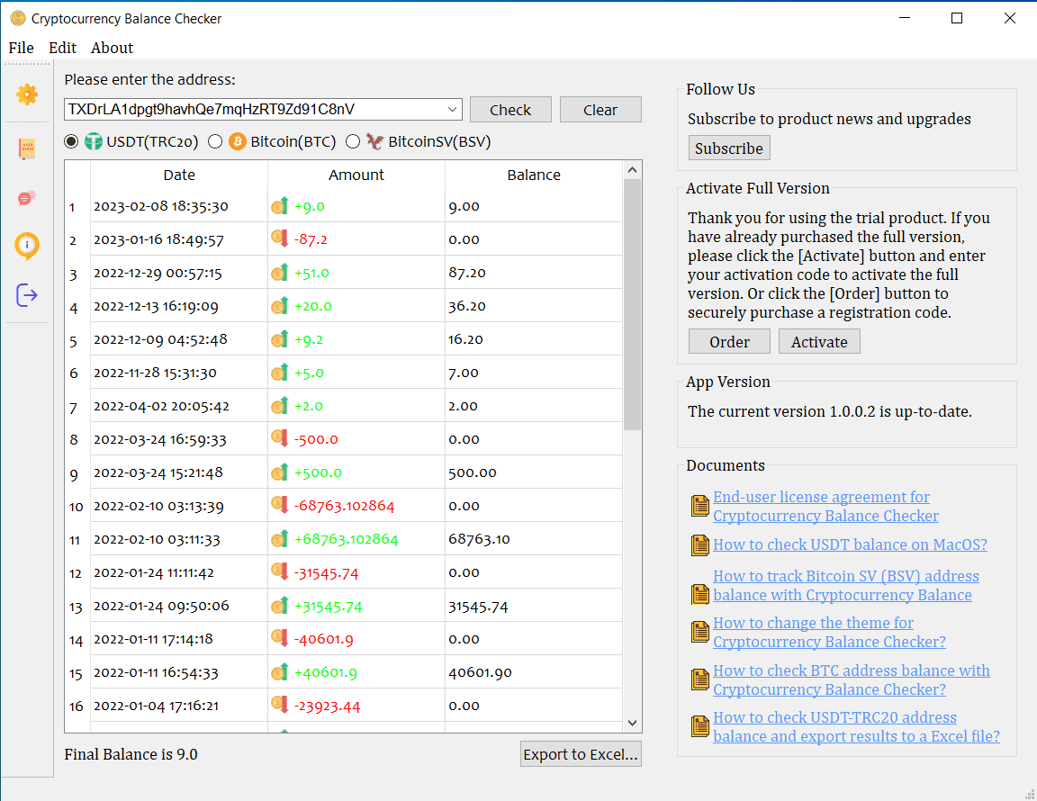Select the USDT(TRC20) radio button
Screen dimensions: 1037x801
pos(72,141)
